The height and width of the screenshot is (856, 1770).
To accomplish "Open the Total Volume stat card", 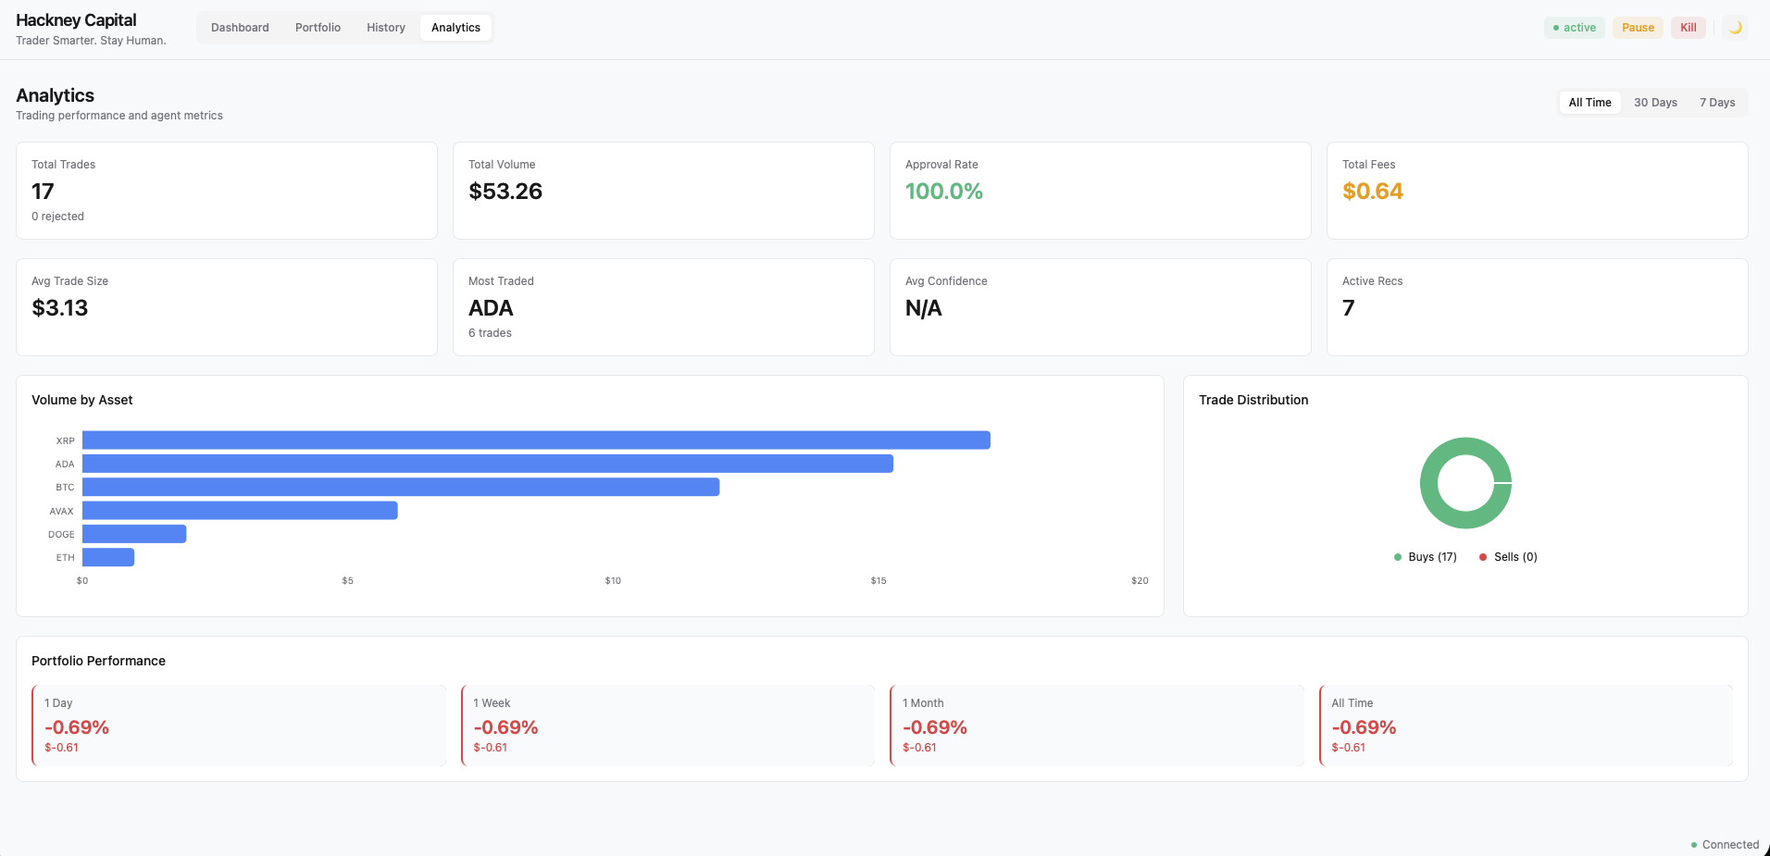I will coord(663,190).
